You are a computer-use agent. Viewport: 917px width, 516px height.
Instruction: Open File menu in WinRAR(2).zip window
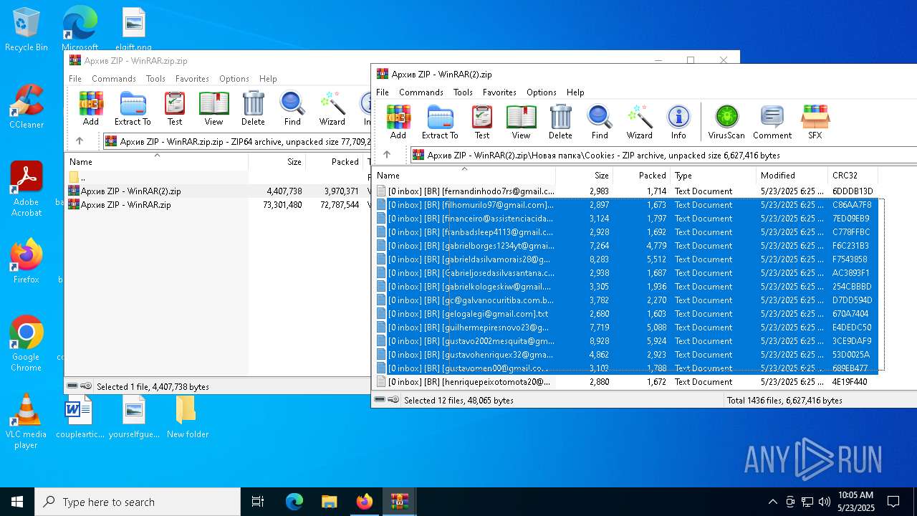pyautogui.click(x=383, y=92)
